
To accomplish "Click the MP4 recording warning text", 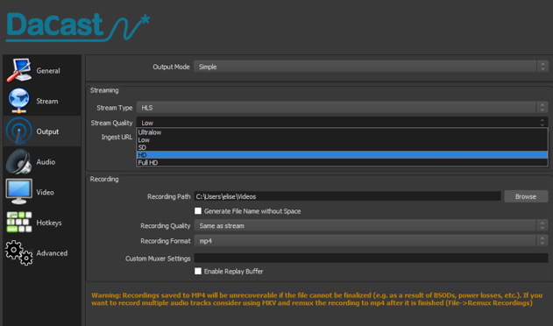I will coord(316,299).
